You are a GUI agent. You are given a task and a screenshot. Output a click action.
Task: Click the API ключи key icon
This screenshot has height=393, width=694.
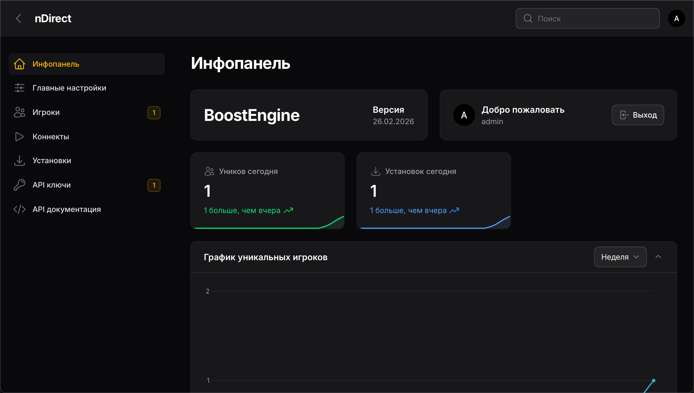19,185
